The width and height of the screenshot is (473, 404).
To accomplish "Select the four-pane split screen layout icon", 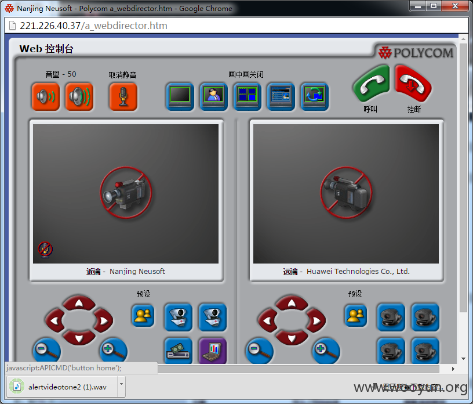I will click(x=248, y=97).
